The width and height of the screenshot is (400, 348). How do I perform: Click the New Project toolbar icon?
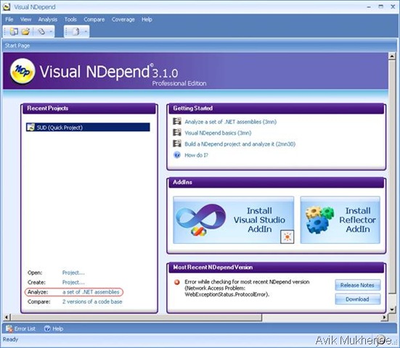(14, 32)
